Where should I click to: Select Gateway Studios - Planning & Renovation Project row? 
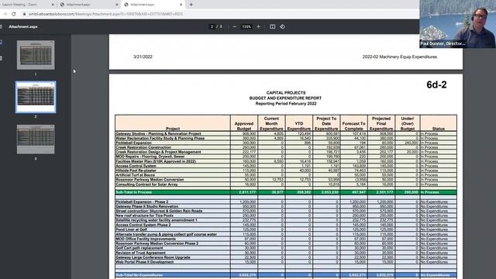(286, 134)
